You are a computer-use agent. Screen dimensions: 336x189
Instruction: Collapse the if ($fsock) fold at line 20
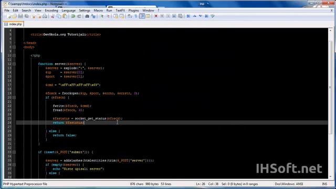(x=14, y=98)
